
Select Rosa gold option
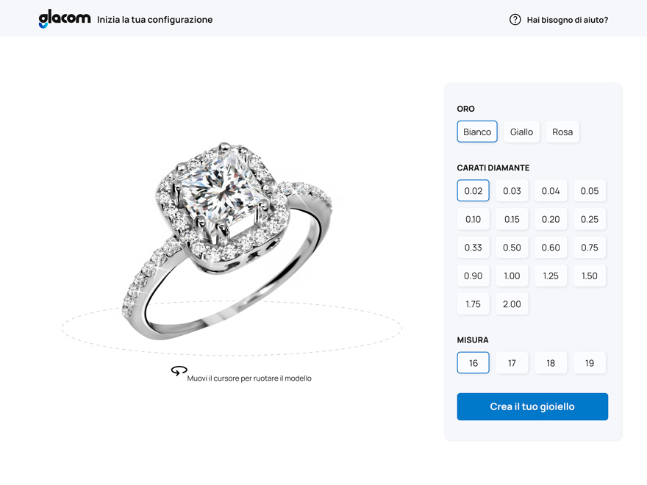tap(562, 132)
